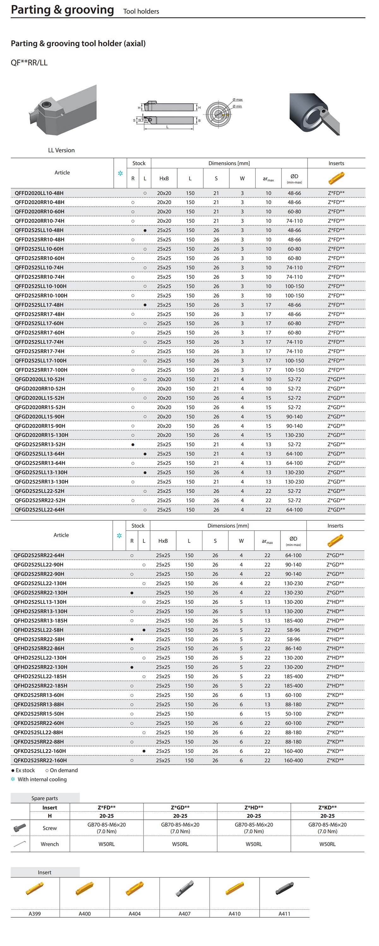
Task: Select article QFHD2525RR22-86H
Action: pyautogui.click(x=39, y=648)
